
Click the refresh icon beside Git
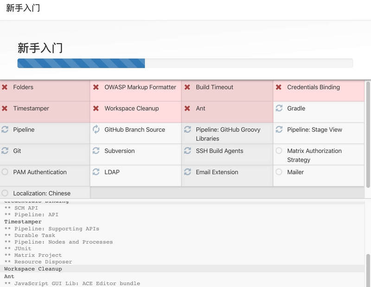5,151
